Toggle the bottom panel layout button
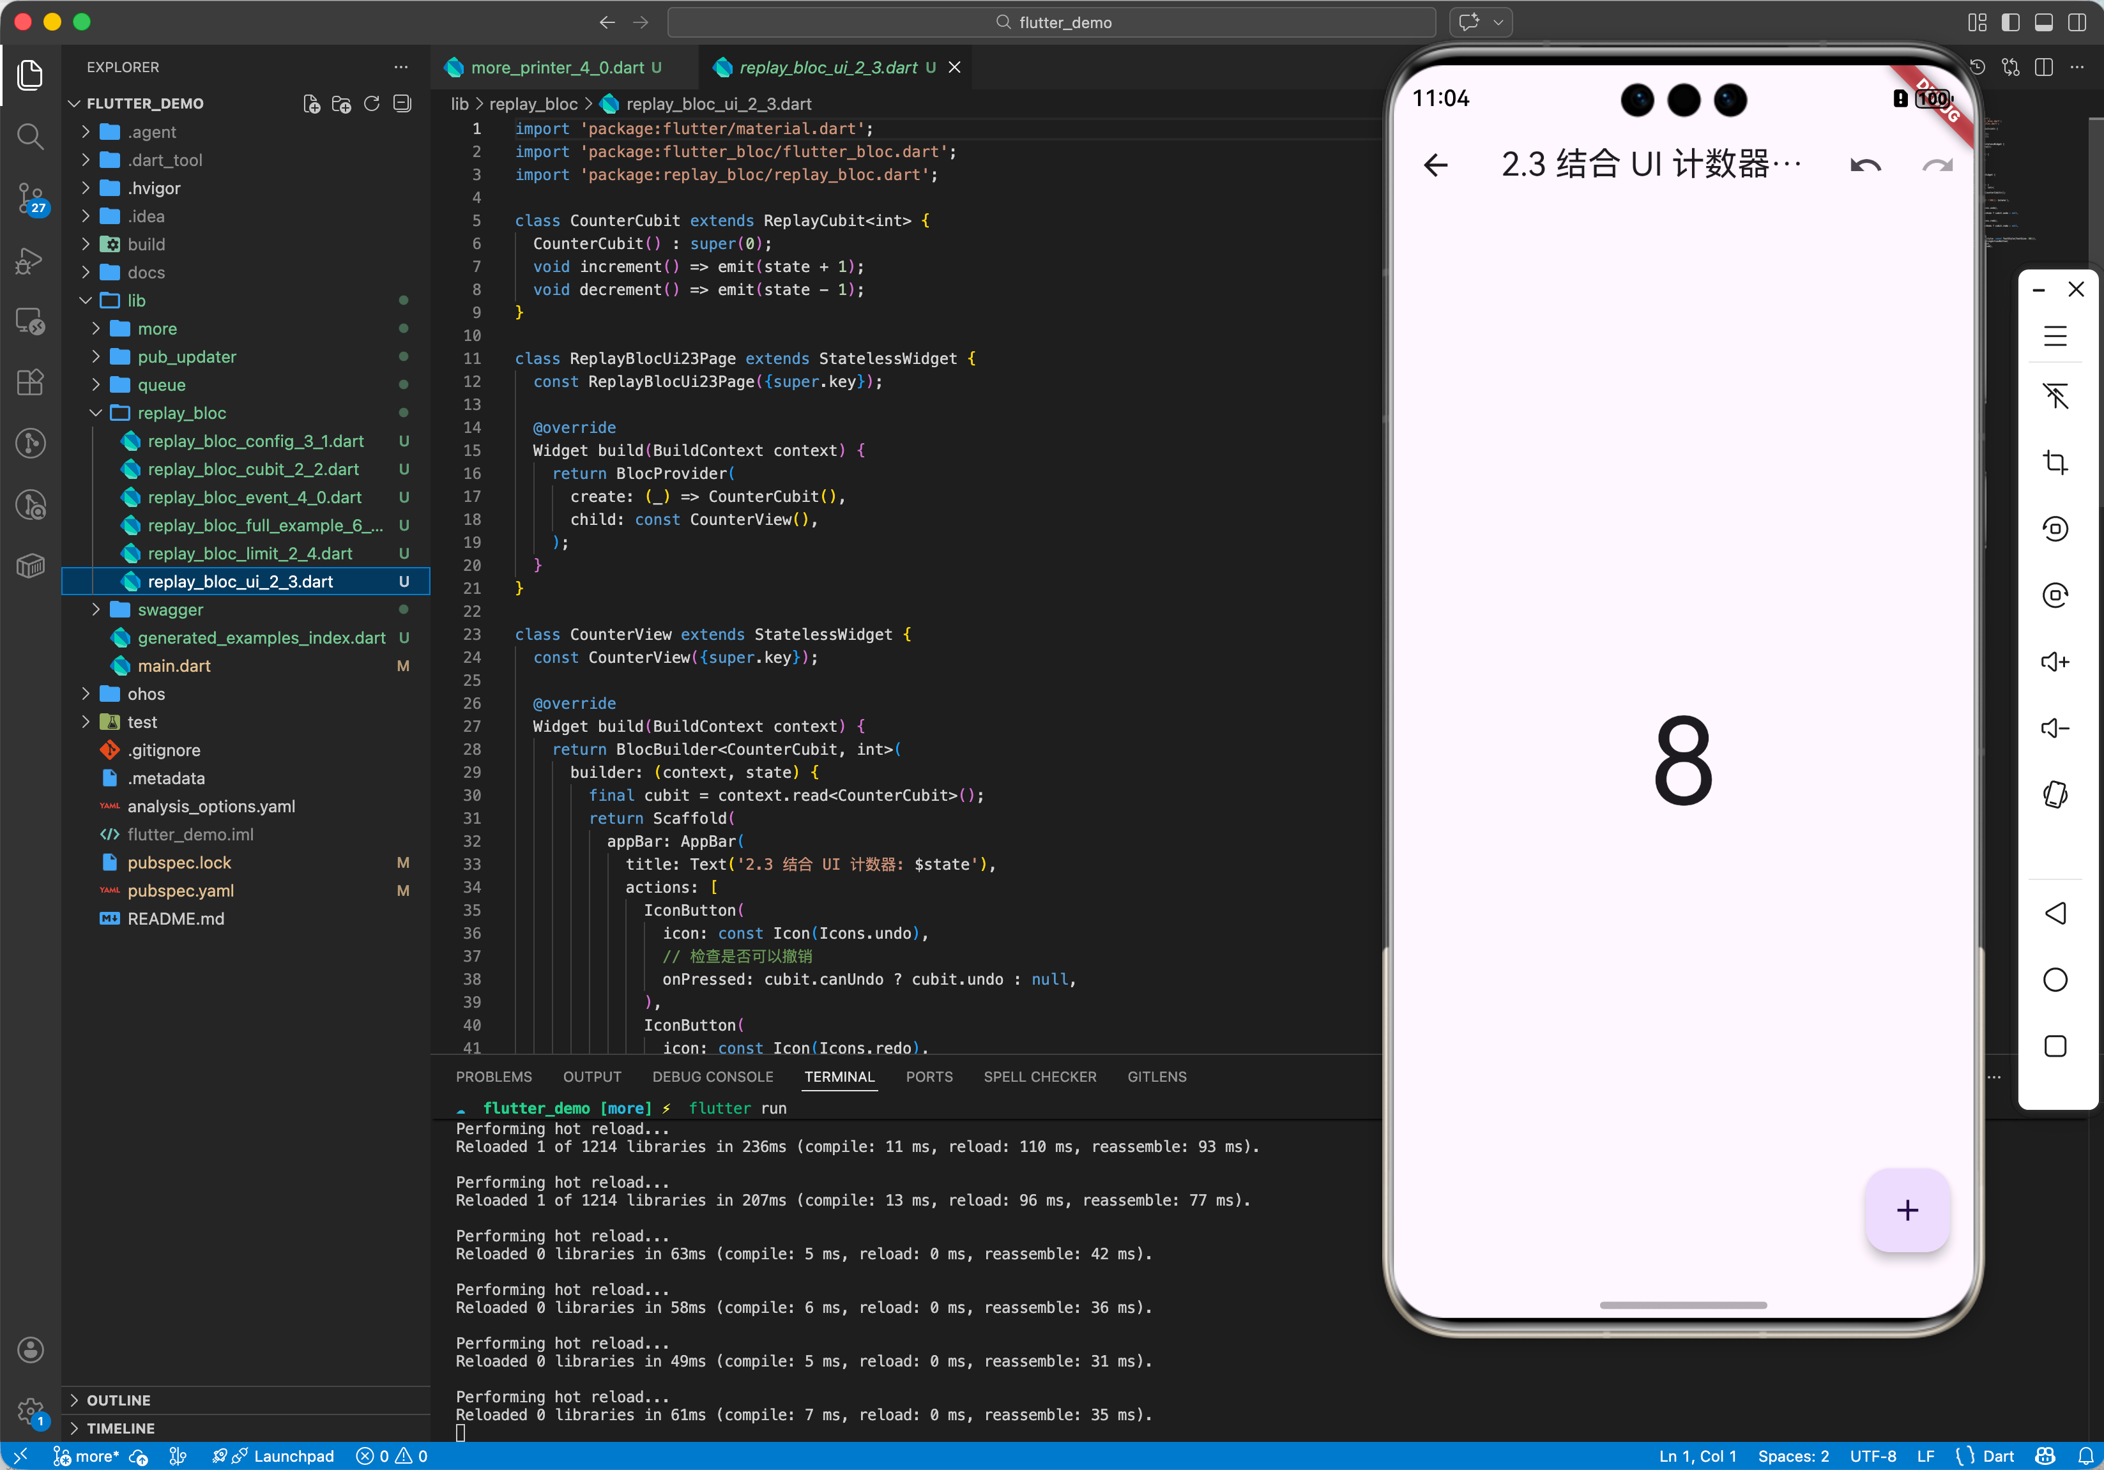This screenshot has height=1470, width=2104. point(2043,22)
